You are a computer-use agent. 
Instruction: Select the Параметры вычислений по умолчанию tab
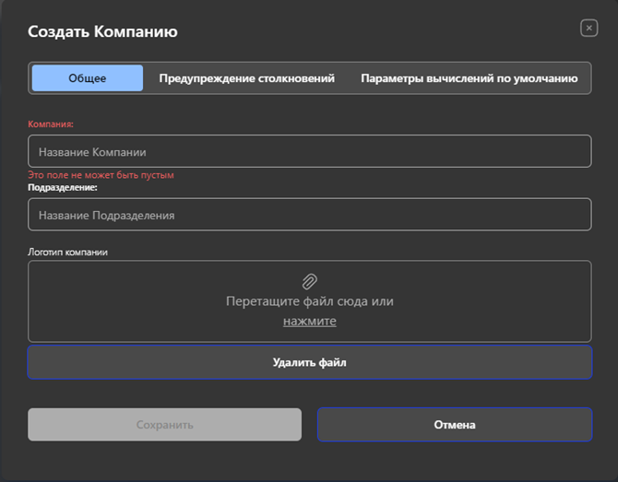[469, 78]
